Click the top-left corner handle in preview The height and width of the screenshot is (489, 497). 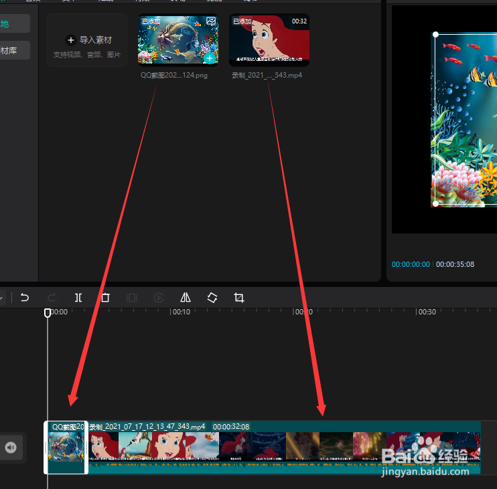click(x=436, y=34)
